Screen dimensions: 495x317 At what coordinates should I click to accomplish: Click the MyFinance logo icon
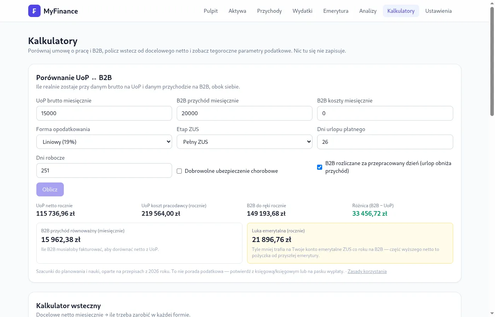(34, 11)
